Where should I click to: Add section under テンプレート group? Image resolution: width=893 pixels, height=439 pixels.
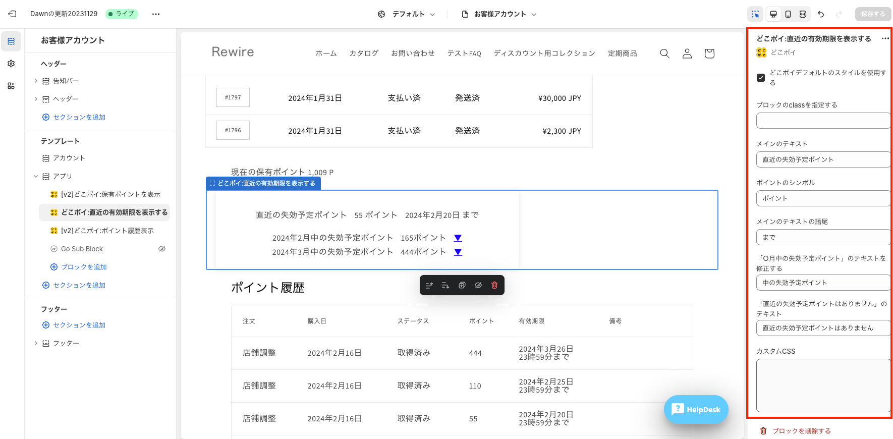(74, 285)
